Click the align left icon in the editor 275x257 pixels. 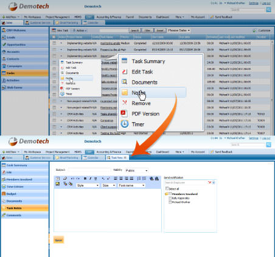click(x=116, y=179)
